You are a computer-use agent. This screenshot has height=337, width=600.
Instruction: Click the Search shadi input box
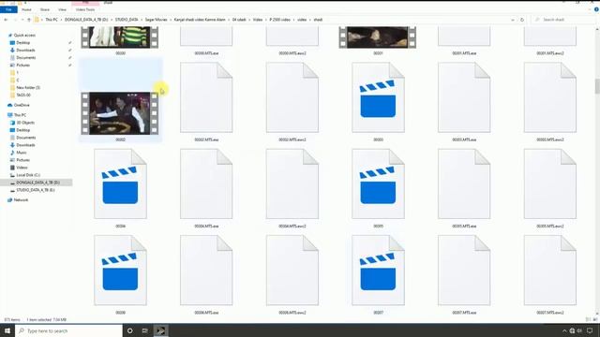564,20
